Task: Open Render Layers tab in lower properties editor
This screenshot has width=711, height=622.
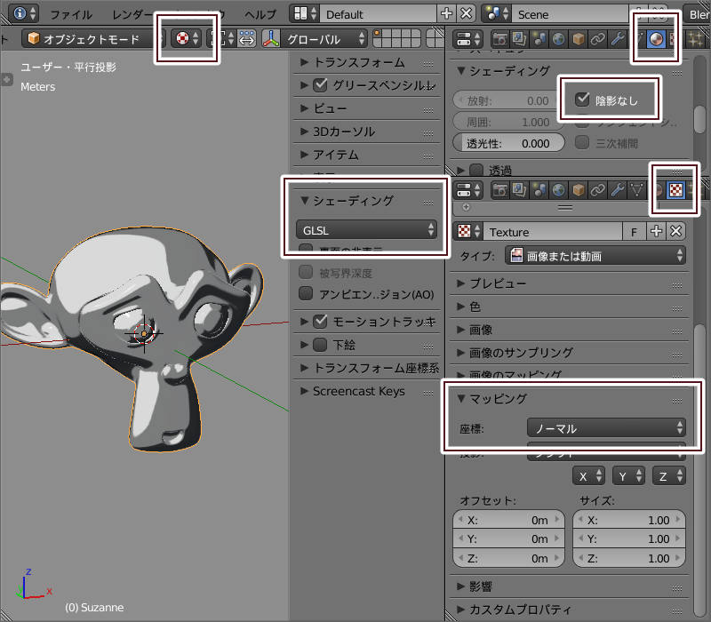Action: (x=519, y=190)
